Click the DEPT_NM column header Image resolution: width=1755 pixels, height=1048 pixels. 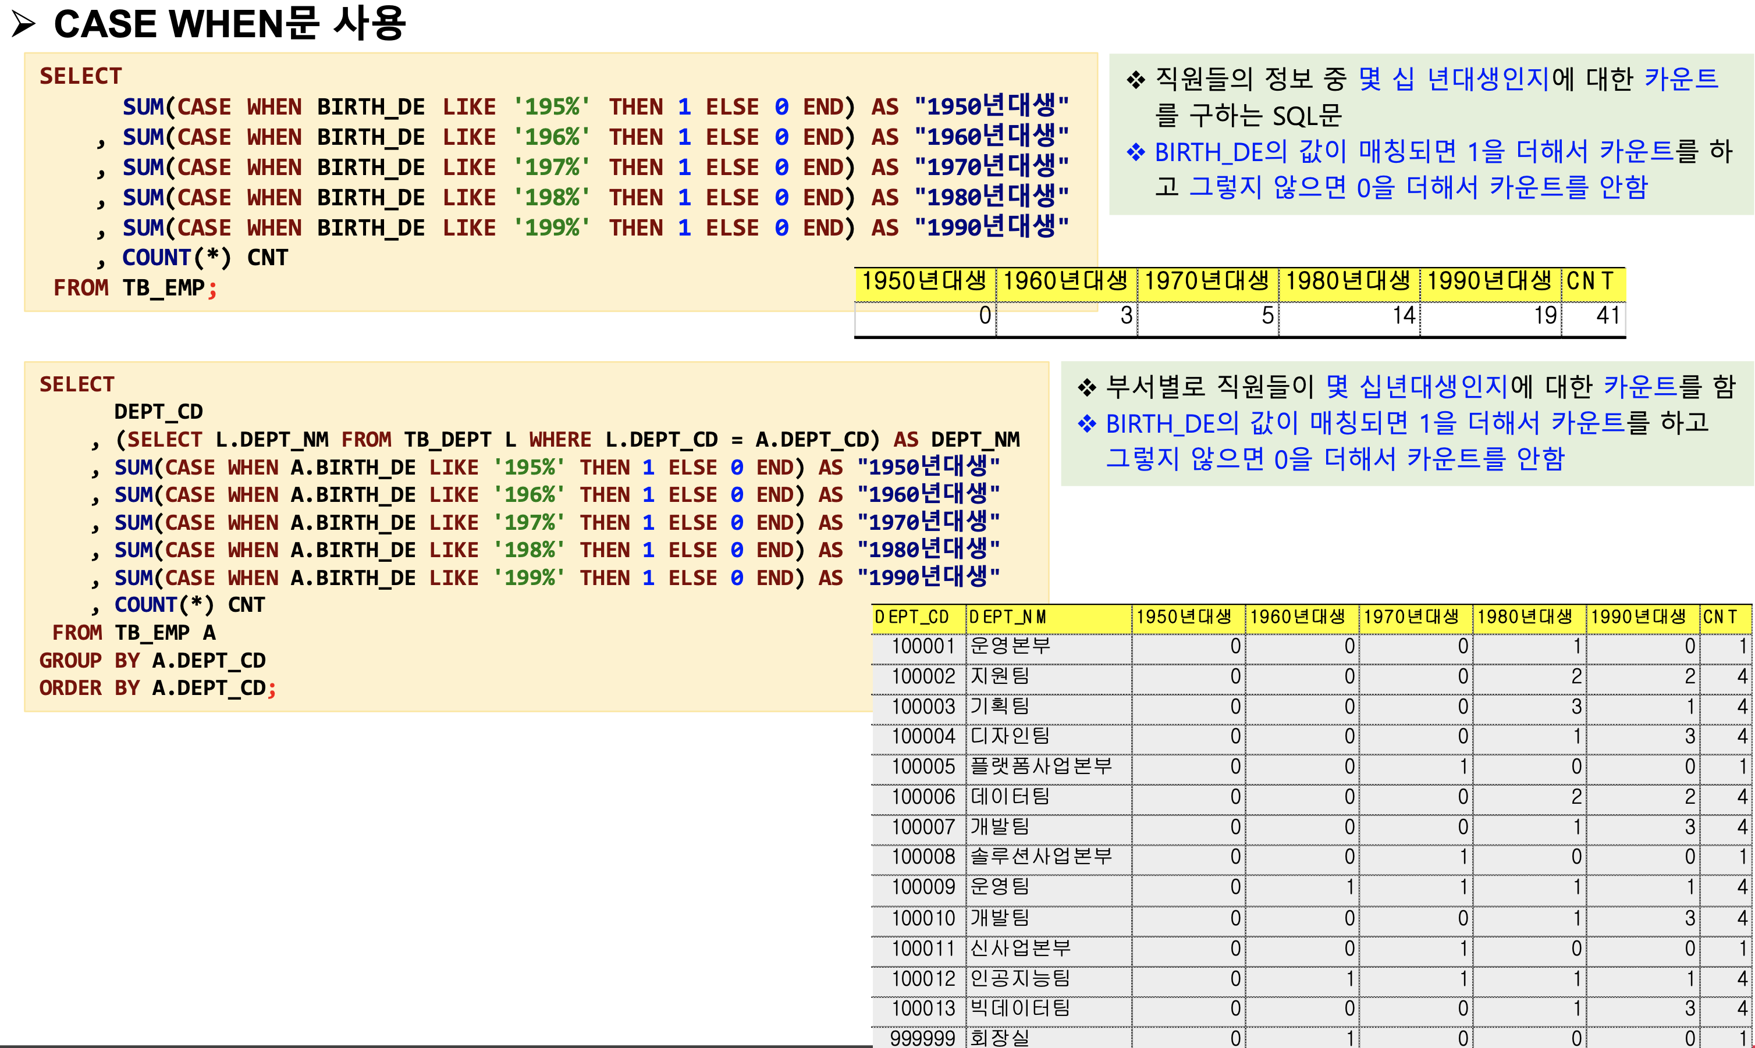(x=1007, y=617)
